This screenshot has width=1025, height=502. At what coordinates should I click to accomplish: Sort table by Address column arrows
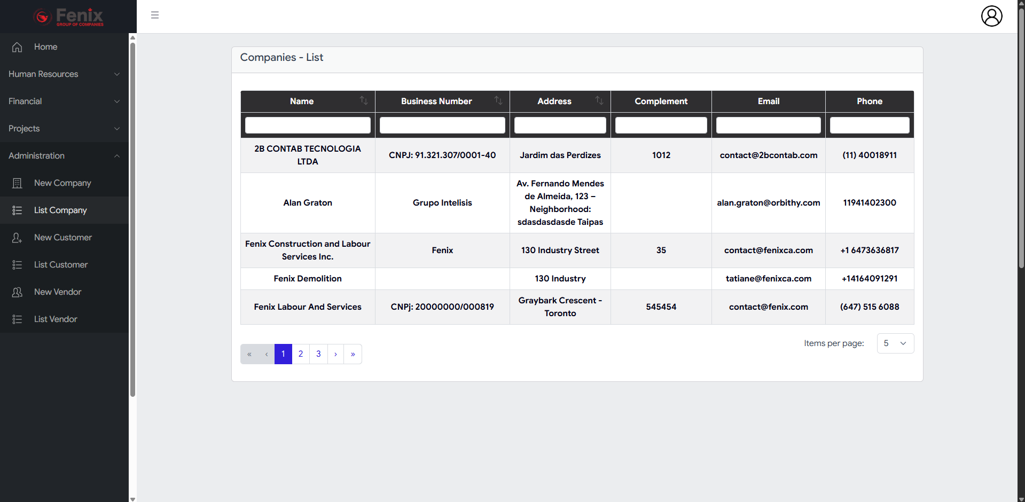pos(599,100)
